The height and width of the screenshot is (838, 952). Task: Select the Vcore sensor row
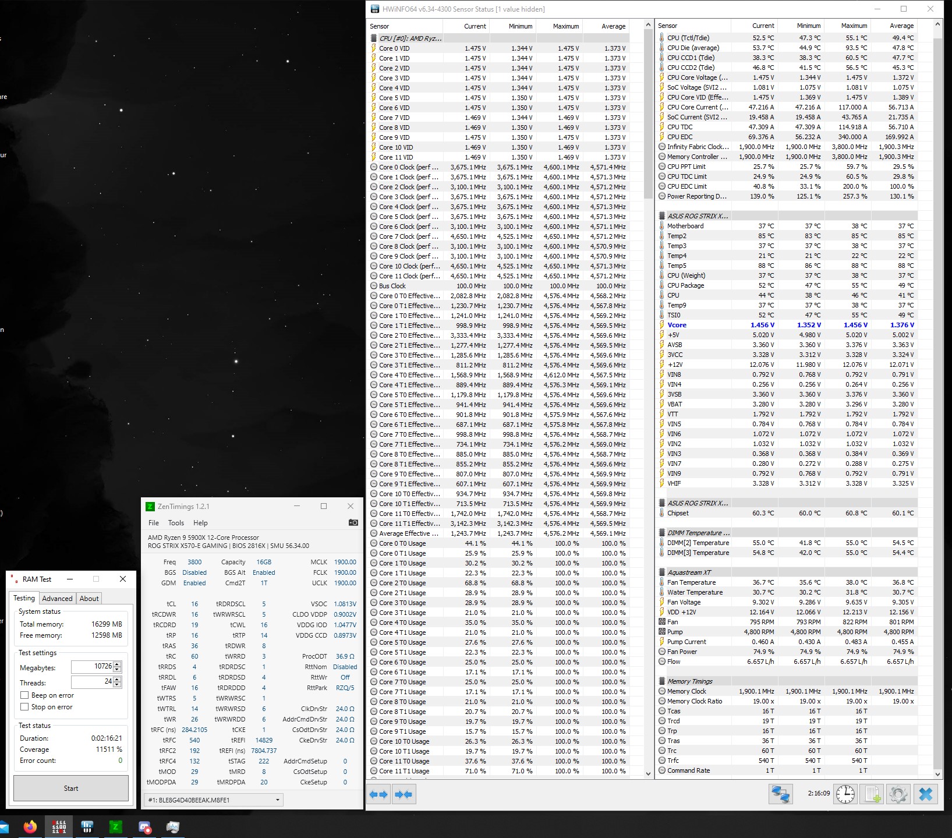787,325
